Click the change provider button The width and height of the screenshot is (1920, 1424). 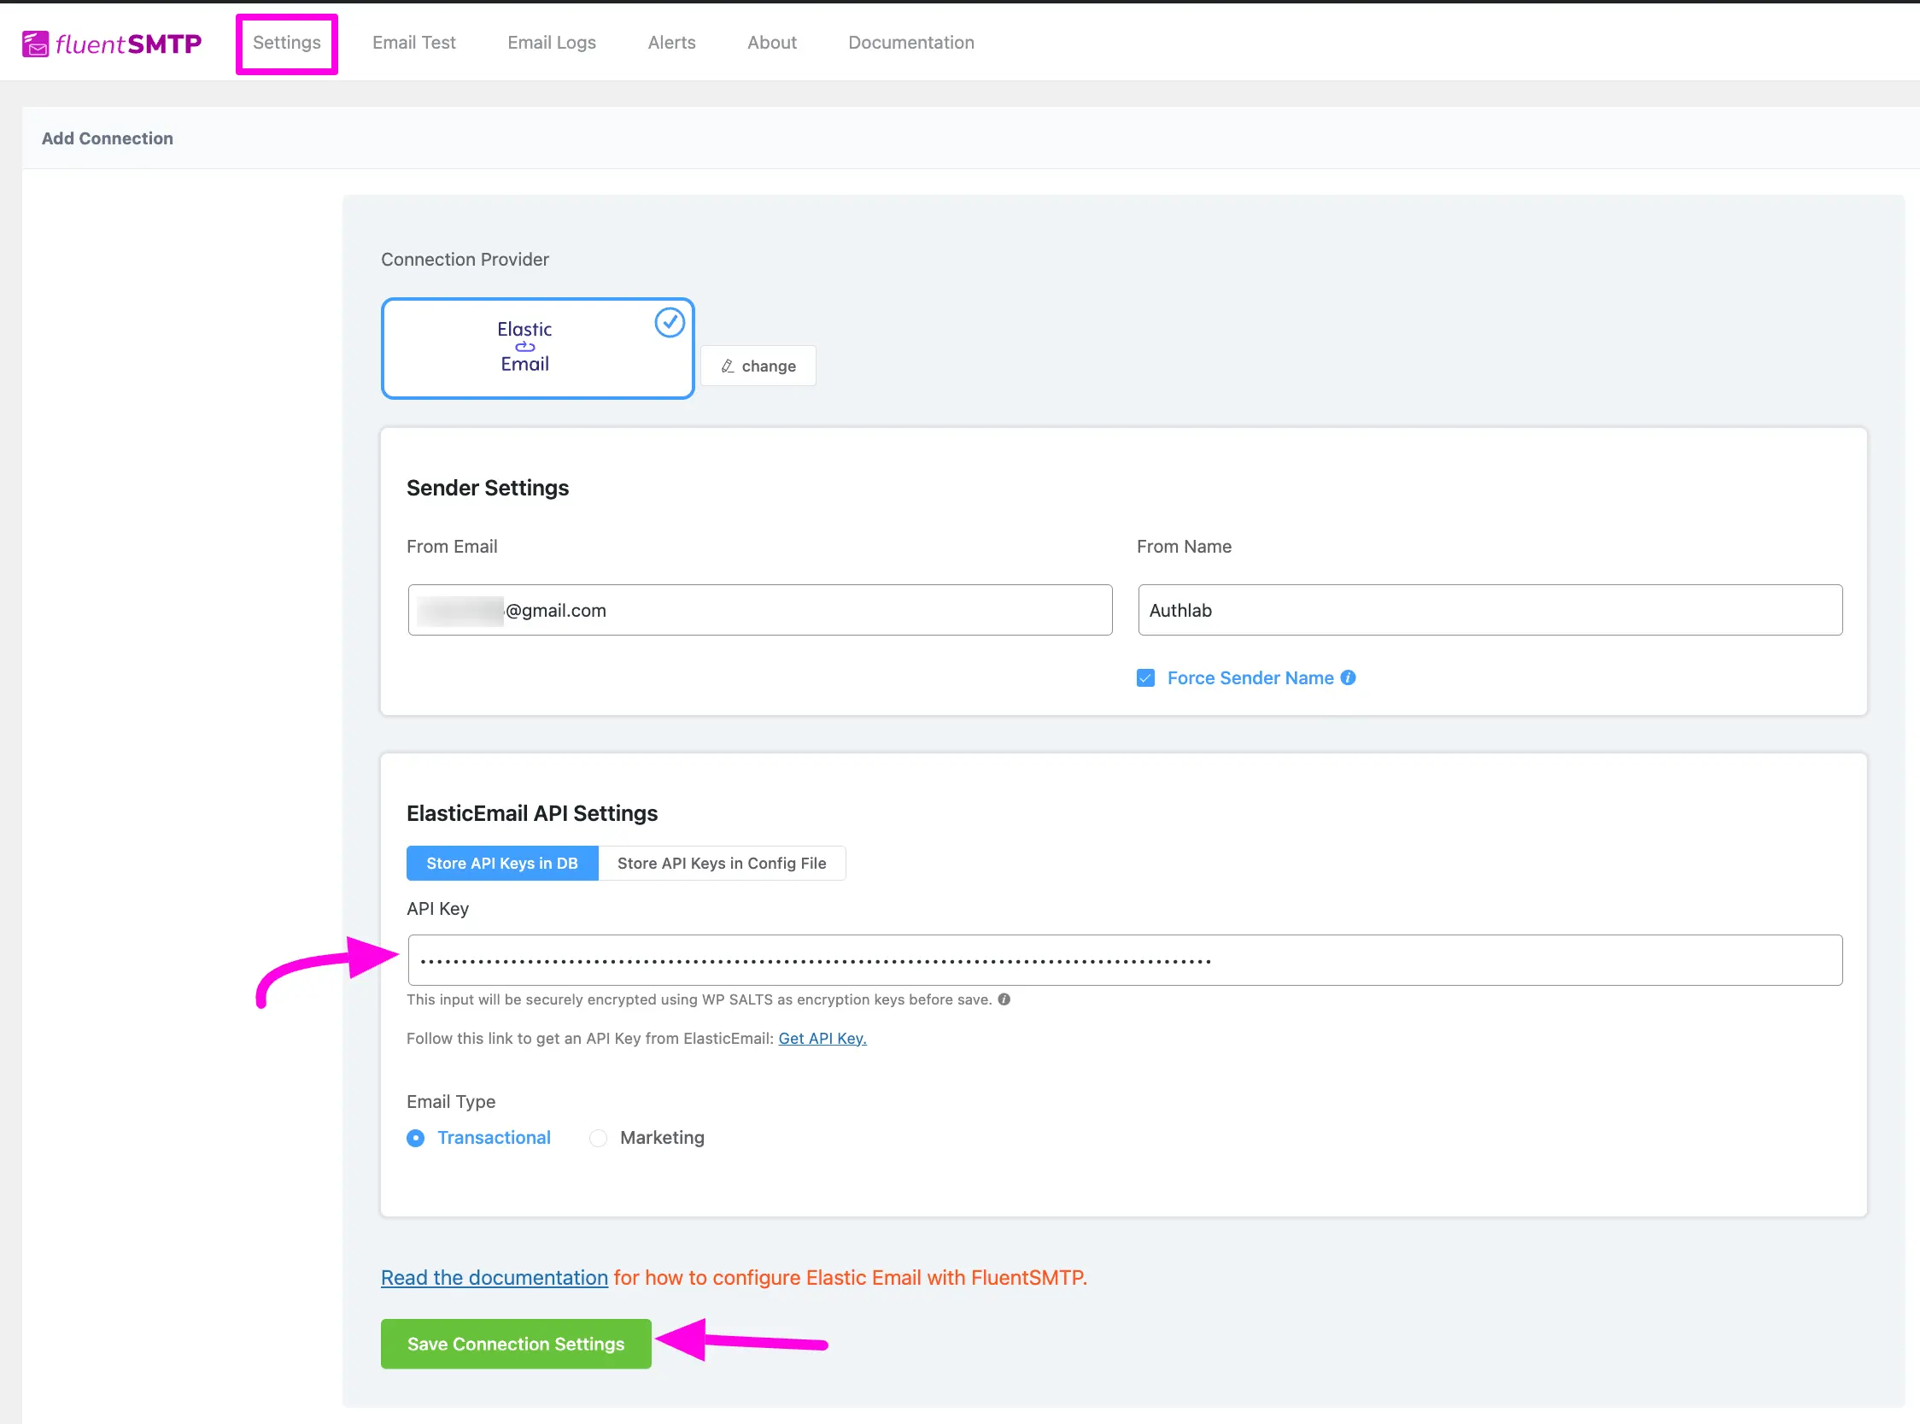(758, 366)
